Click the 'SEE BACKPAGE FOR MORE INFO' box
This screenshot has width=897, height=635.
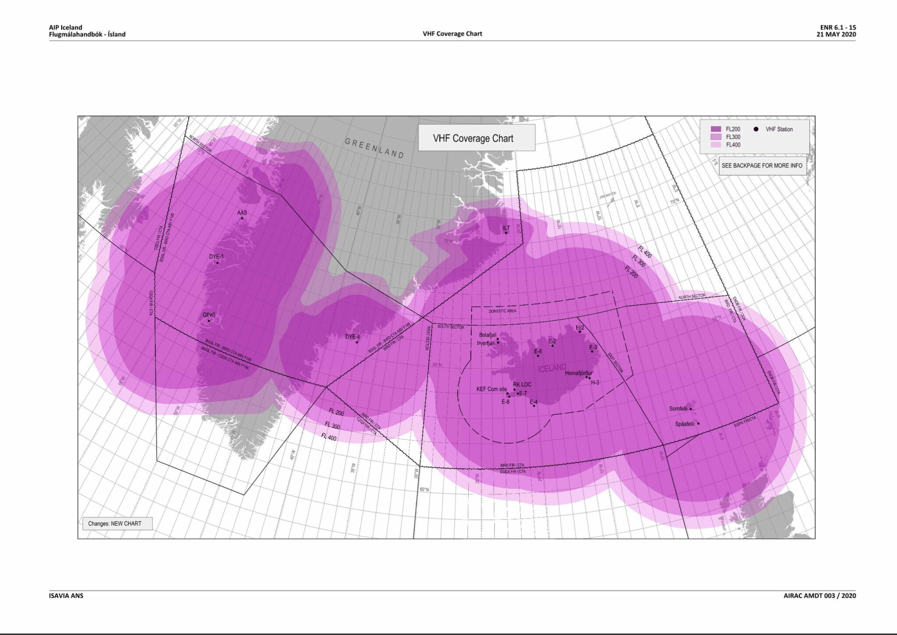[x=762, y=165]
